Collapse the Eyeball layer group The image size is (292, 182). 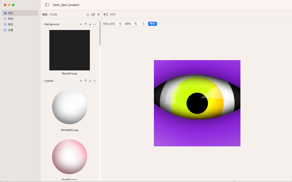click(x=43, y=81)
